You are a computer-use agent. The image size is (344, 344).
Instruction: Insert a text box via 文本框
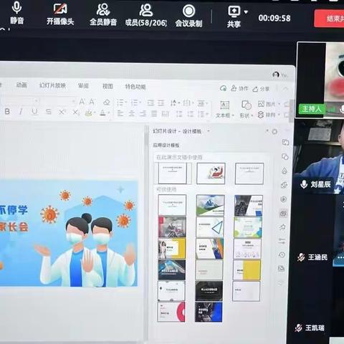point(224,110)
